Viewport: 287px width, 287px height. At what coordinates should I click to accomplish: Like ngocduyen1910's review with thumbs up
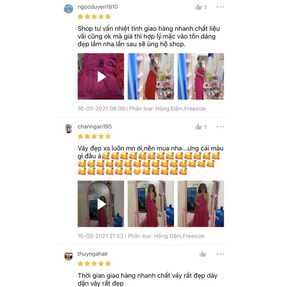(x=198, y=7)
